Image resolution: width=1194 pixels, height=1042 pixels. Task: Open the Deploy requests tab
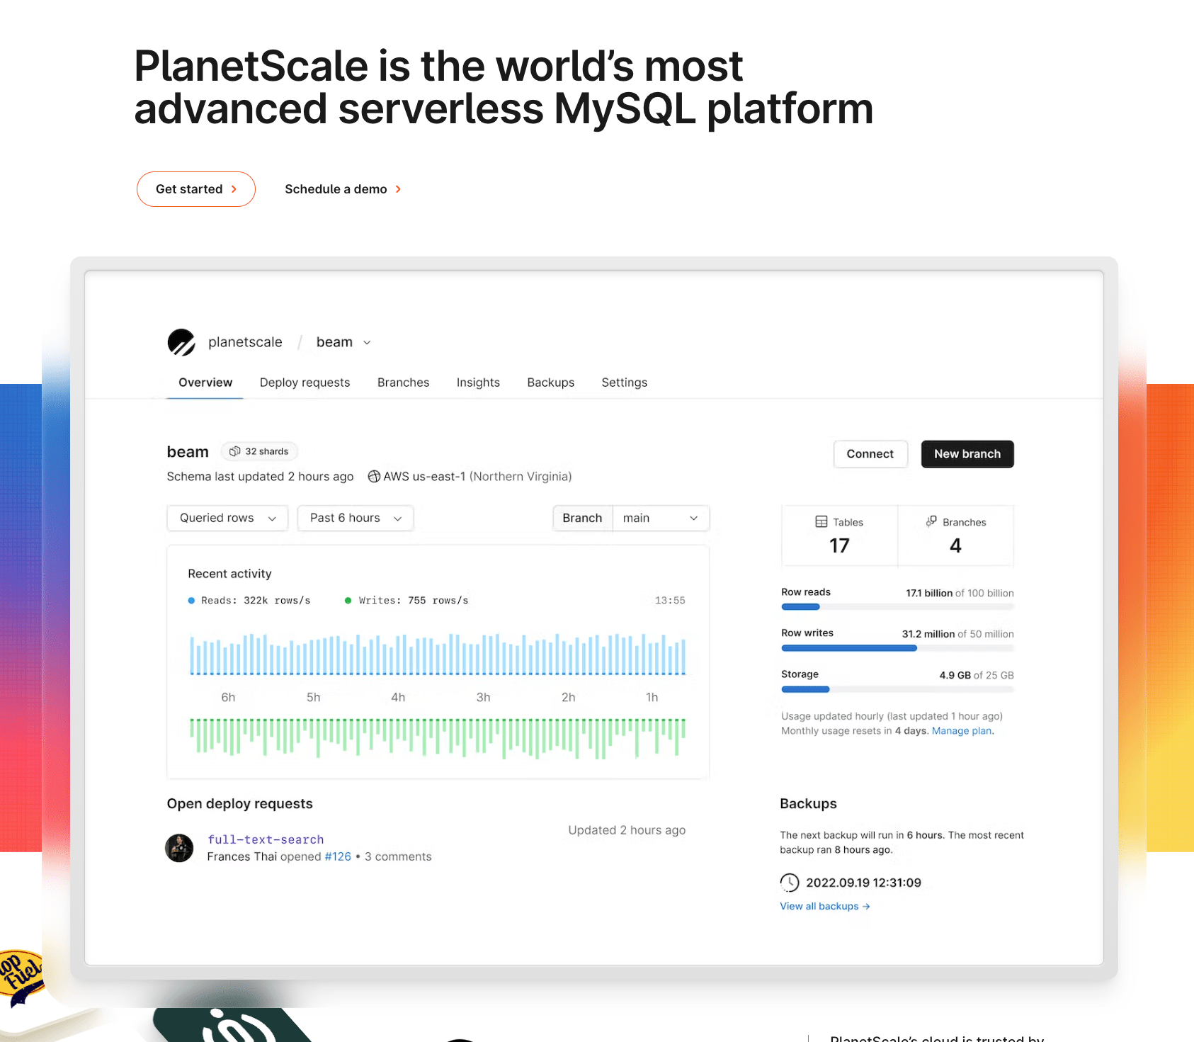(305, 383)
